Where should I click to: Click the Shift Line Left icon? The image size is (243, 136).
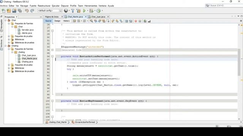tap(126, 21)
